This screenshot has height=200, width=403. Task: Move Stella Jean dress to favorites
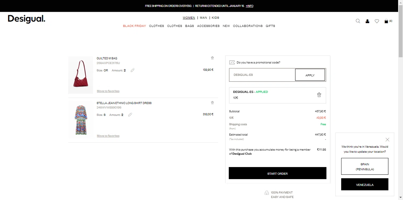[x=108, y=136]
